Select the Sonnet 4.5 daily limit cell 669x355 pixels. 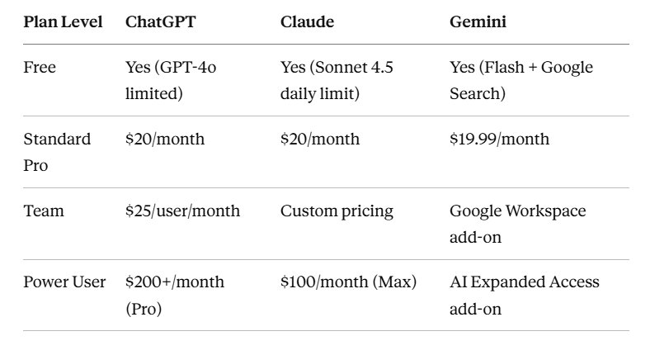tap(337, 80)
